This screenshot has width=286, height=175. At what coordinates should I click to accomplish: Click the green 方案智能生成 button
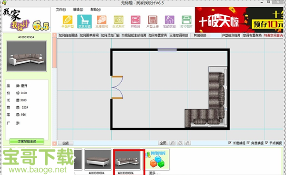27,142
